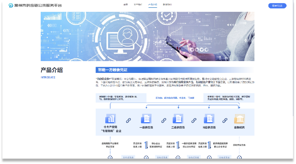This screenshot has height=164, width=296.
Task: Click the 一级供应商 building icon
Action: coord(146,119)
